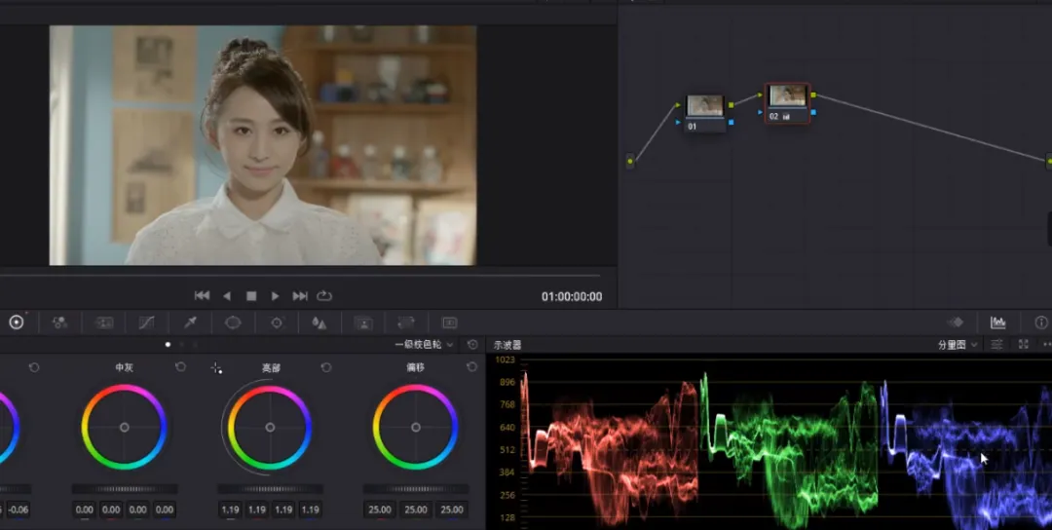
Task: Click the 亮部 green 1.19 field
Action: click(x=283, y=510)
